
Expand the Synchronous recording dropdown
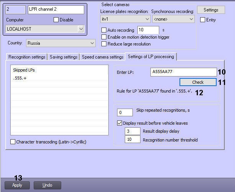tap(191, 19)
